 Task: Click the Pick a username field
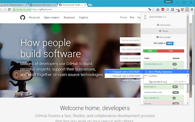(130, 40)
